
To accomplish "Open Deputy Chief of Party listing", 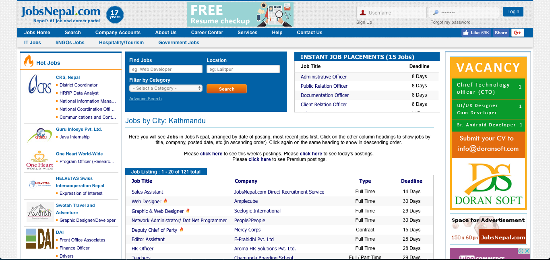I will click(154, 230).
